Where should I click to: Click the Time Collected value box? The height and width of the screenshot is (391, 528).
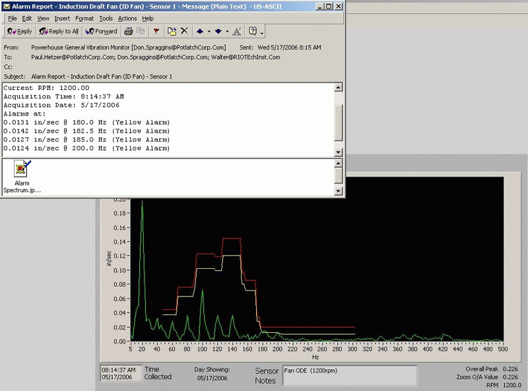(121, 373)
